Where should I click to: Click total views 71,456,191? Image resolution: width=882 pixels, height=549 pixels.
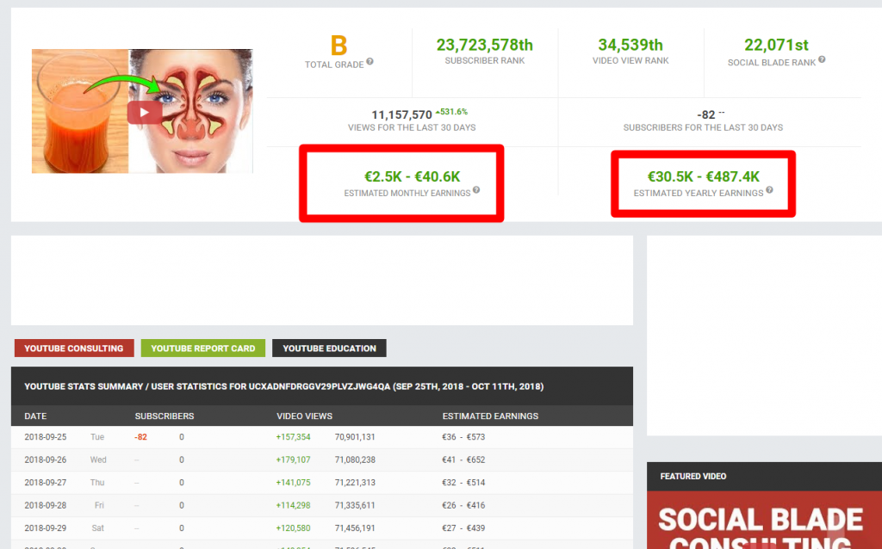tap(355, 527)
